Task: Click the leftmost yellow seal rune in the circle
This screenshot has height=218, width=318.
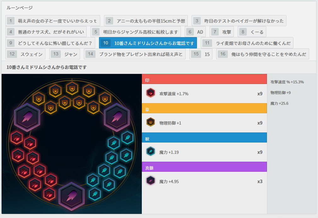Action: click(x=39, y=99)
